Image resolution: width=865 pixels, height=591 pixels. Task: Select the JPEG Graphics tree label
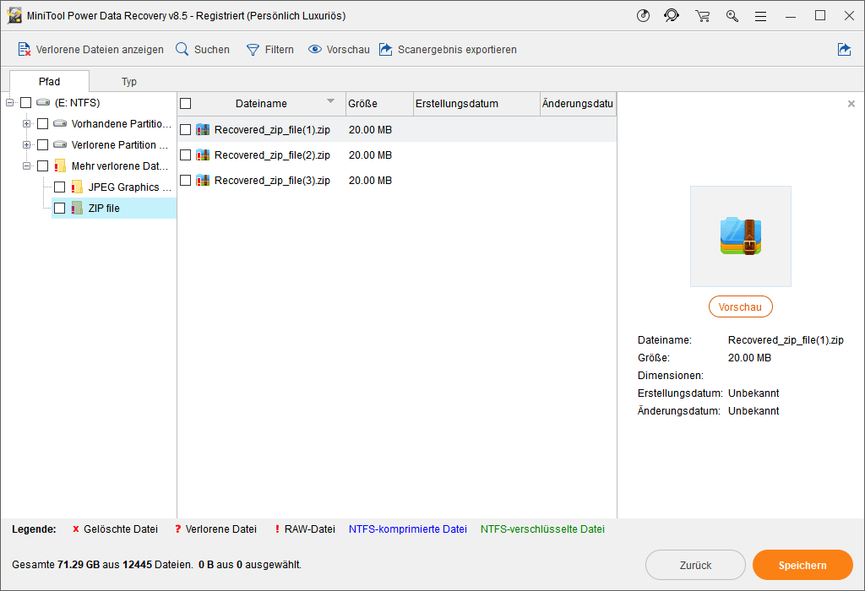129,187
